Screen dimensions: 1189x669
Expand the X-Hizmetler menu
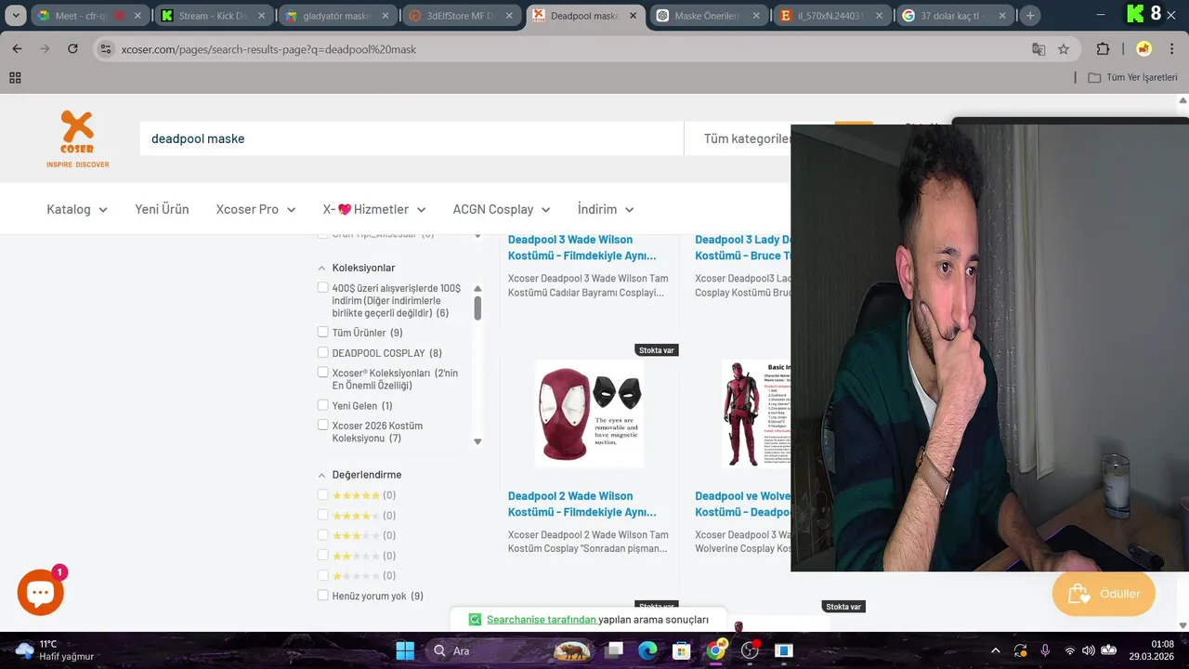click(x=374, y=209)
